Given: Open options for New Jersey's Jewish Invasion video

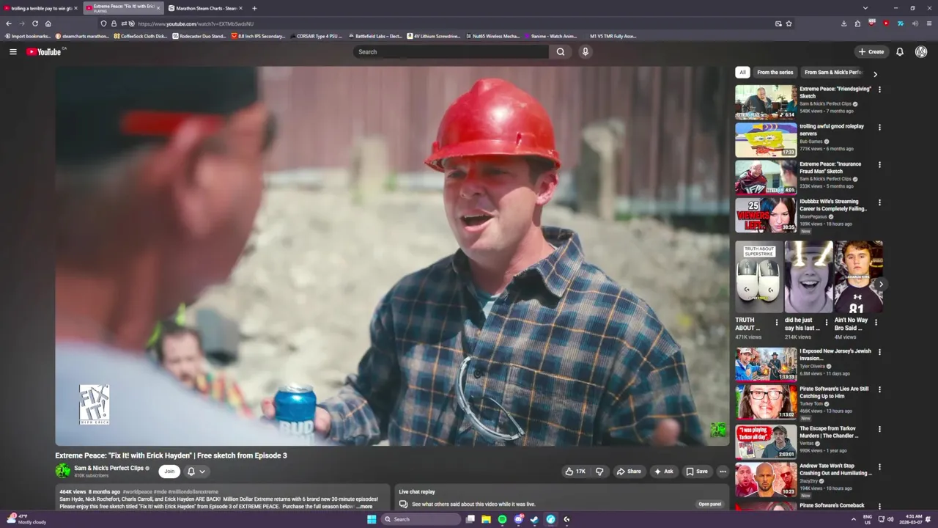Looking at the screenshot, I should click(x=879, y=352).
